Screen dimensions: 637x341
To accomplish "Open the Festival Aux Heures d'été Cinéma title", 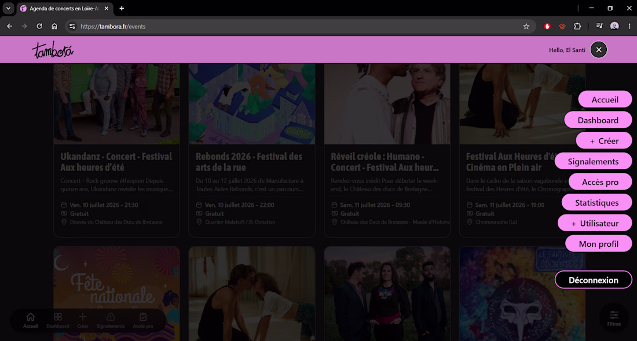I will tap(512, 162).
